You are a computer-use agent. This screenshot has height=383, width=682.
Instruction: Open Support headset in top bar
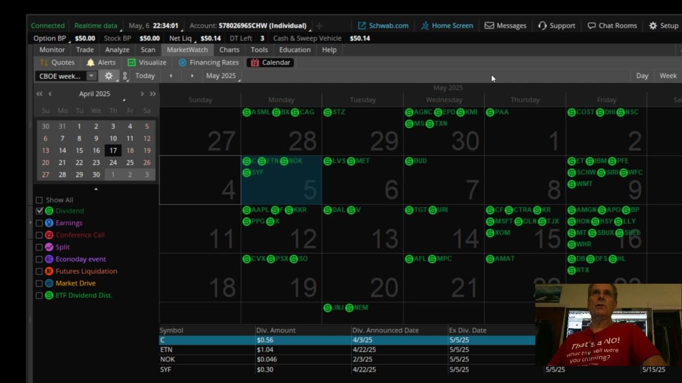tap(556, 26)
